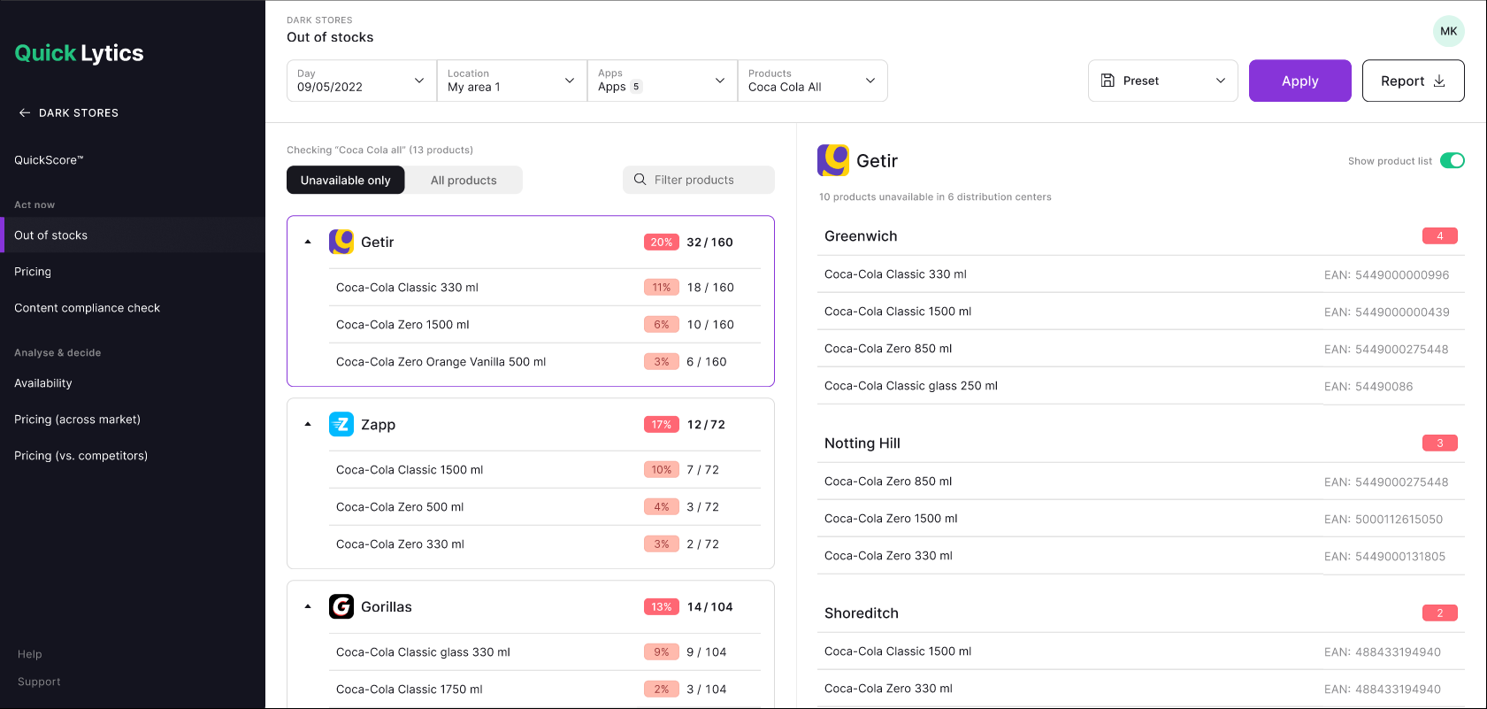Open Pricing (across market)
Screen dimensions: 1487x709
pos(77,420)
